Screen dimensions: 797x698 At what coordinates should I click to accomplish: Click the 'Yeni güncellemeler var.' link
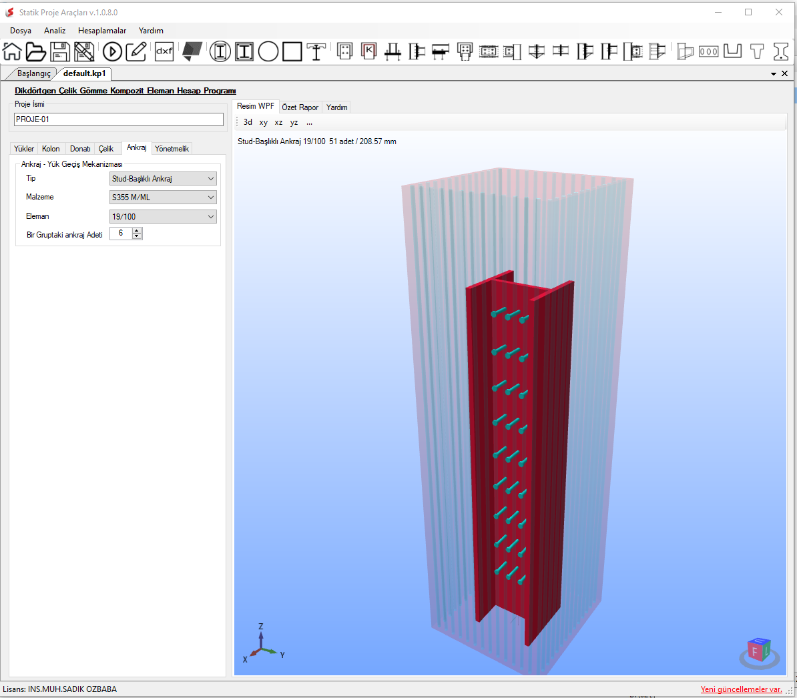741,689
